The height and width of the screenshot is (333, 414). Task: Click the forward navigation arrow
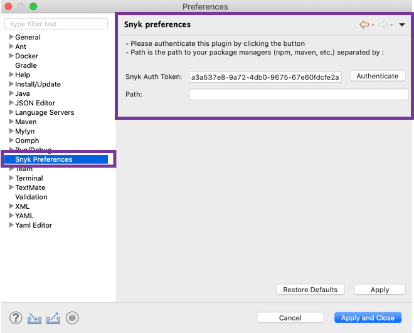pyautogui.click(x=383, y=24)
